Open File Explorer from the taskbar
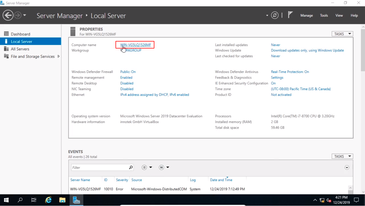 62,200
